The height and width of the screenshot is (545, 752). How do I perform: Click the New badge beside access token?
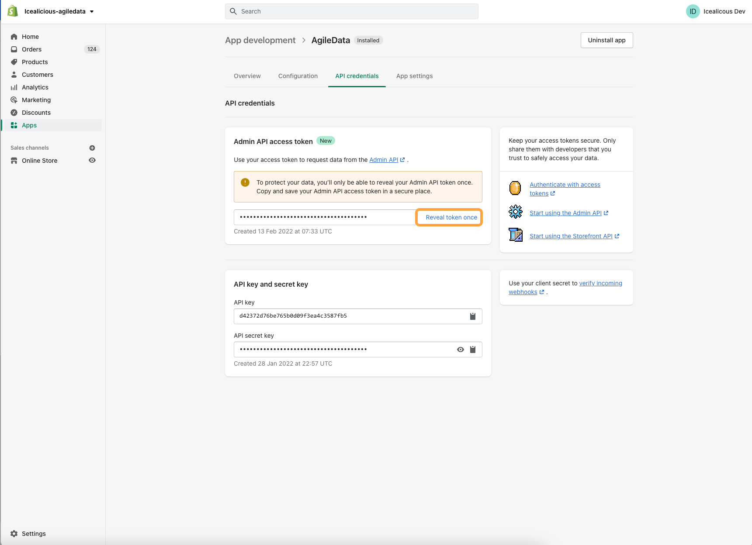click(x=326, y=141)
